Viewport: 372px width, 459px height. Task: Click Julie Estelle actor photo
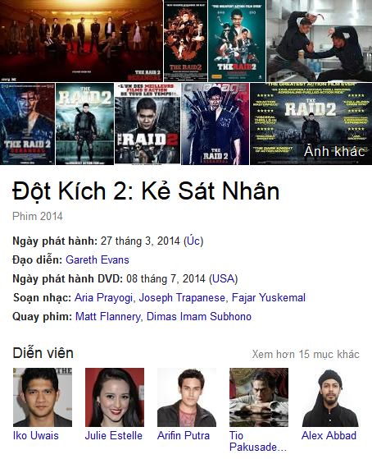click(115, 397)
